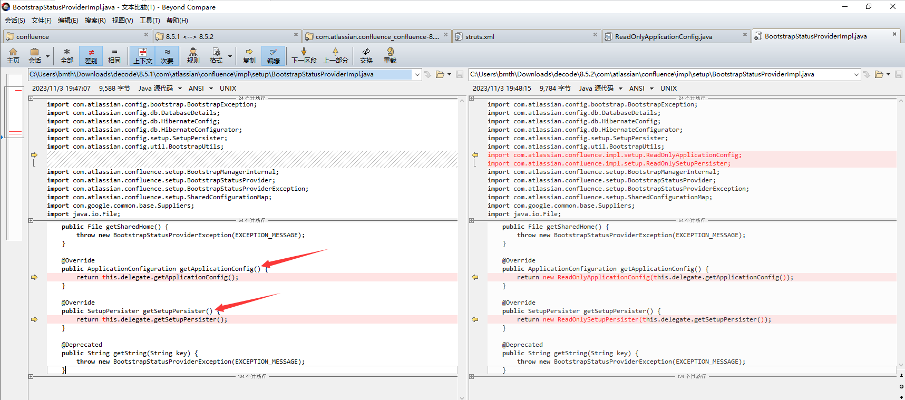905x400 pixels.
Task: Open the 搜索(R) menu
Action: pyautogui.click(x=95, y=21)
